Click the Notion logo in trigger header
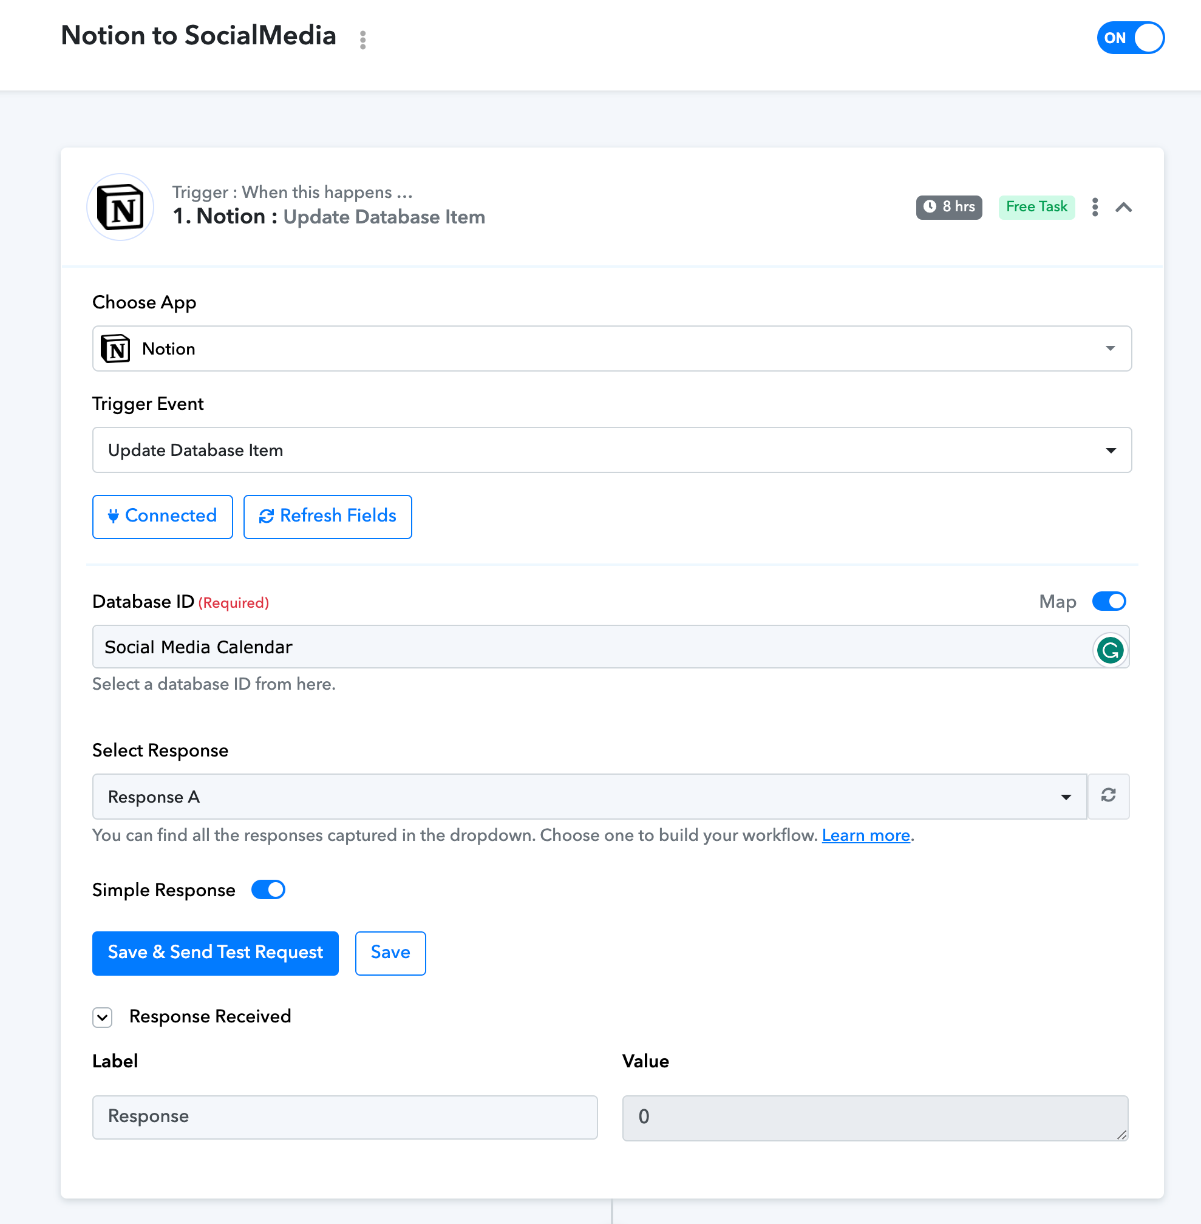Viewport: 1201px width, 1224px height. coord(120,208)
